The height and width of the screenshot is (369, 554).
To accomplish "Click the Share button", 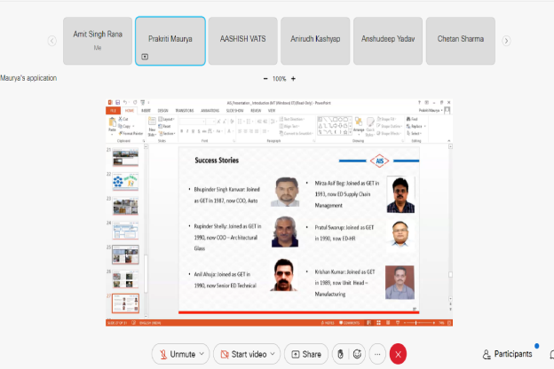I will tap(305, 354).
